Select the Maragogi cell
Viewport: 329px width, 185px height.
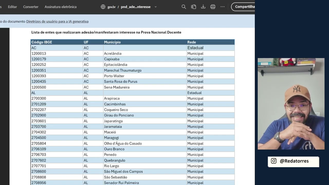click(x=145, y=138)
